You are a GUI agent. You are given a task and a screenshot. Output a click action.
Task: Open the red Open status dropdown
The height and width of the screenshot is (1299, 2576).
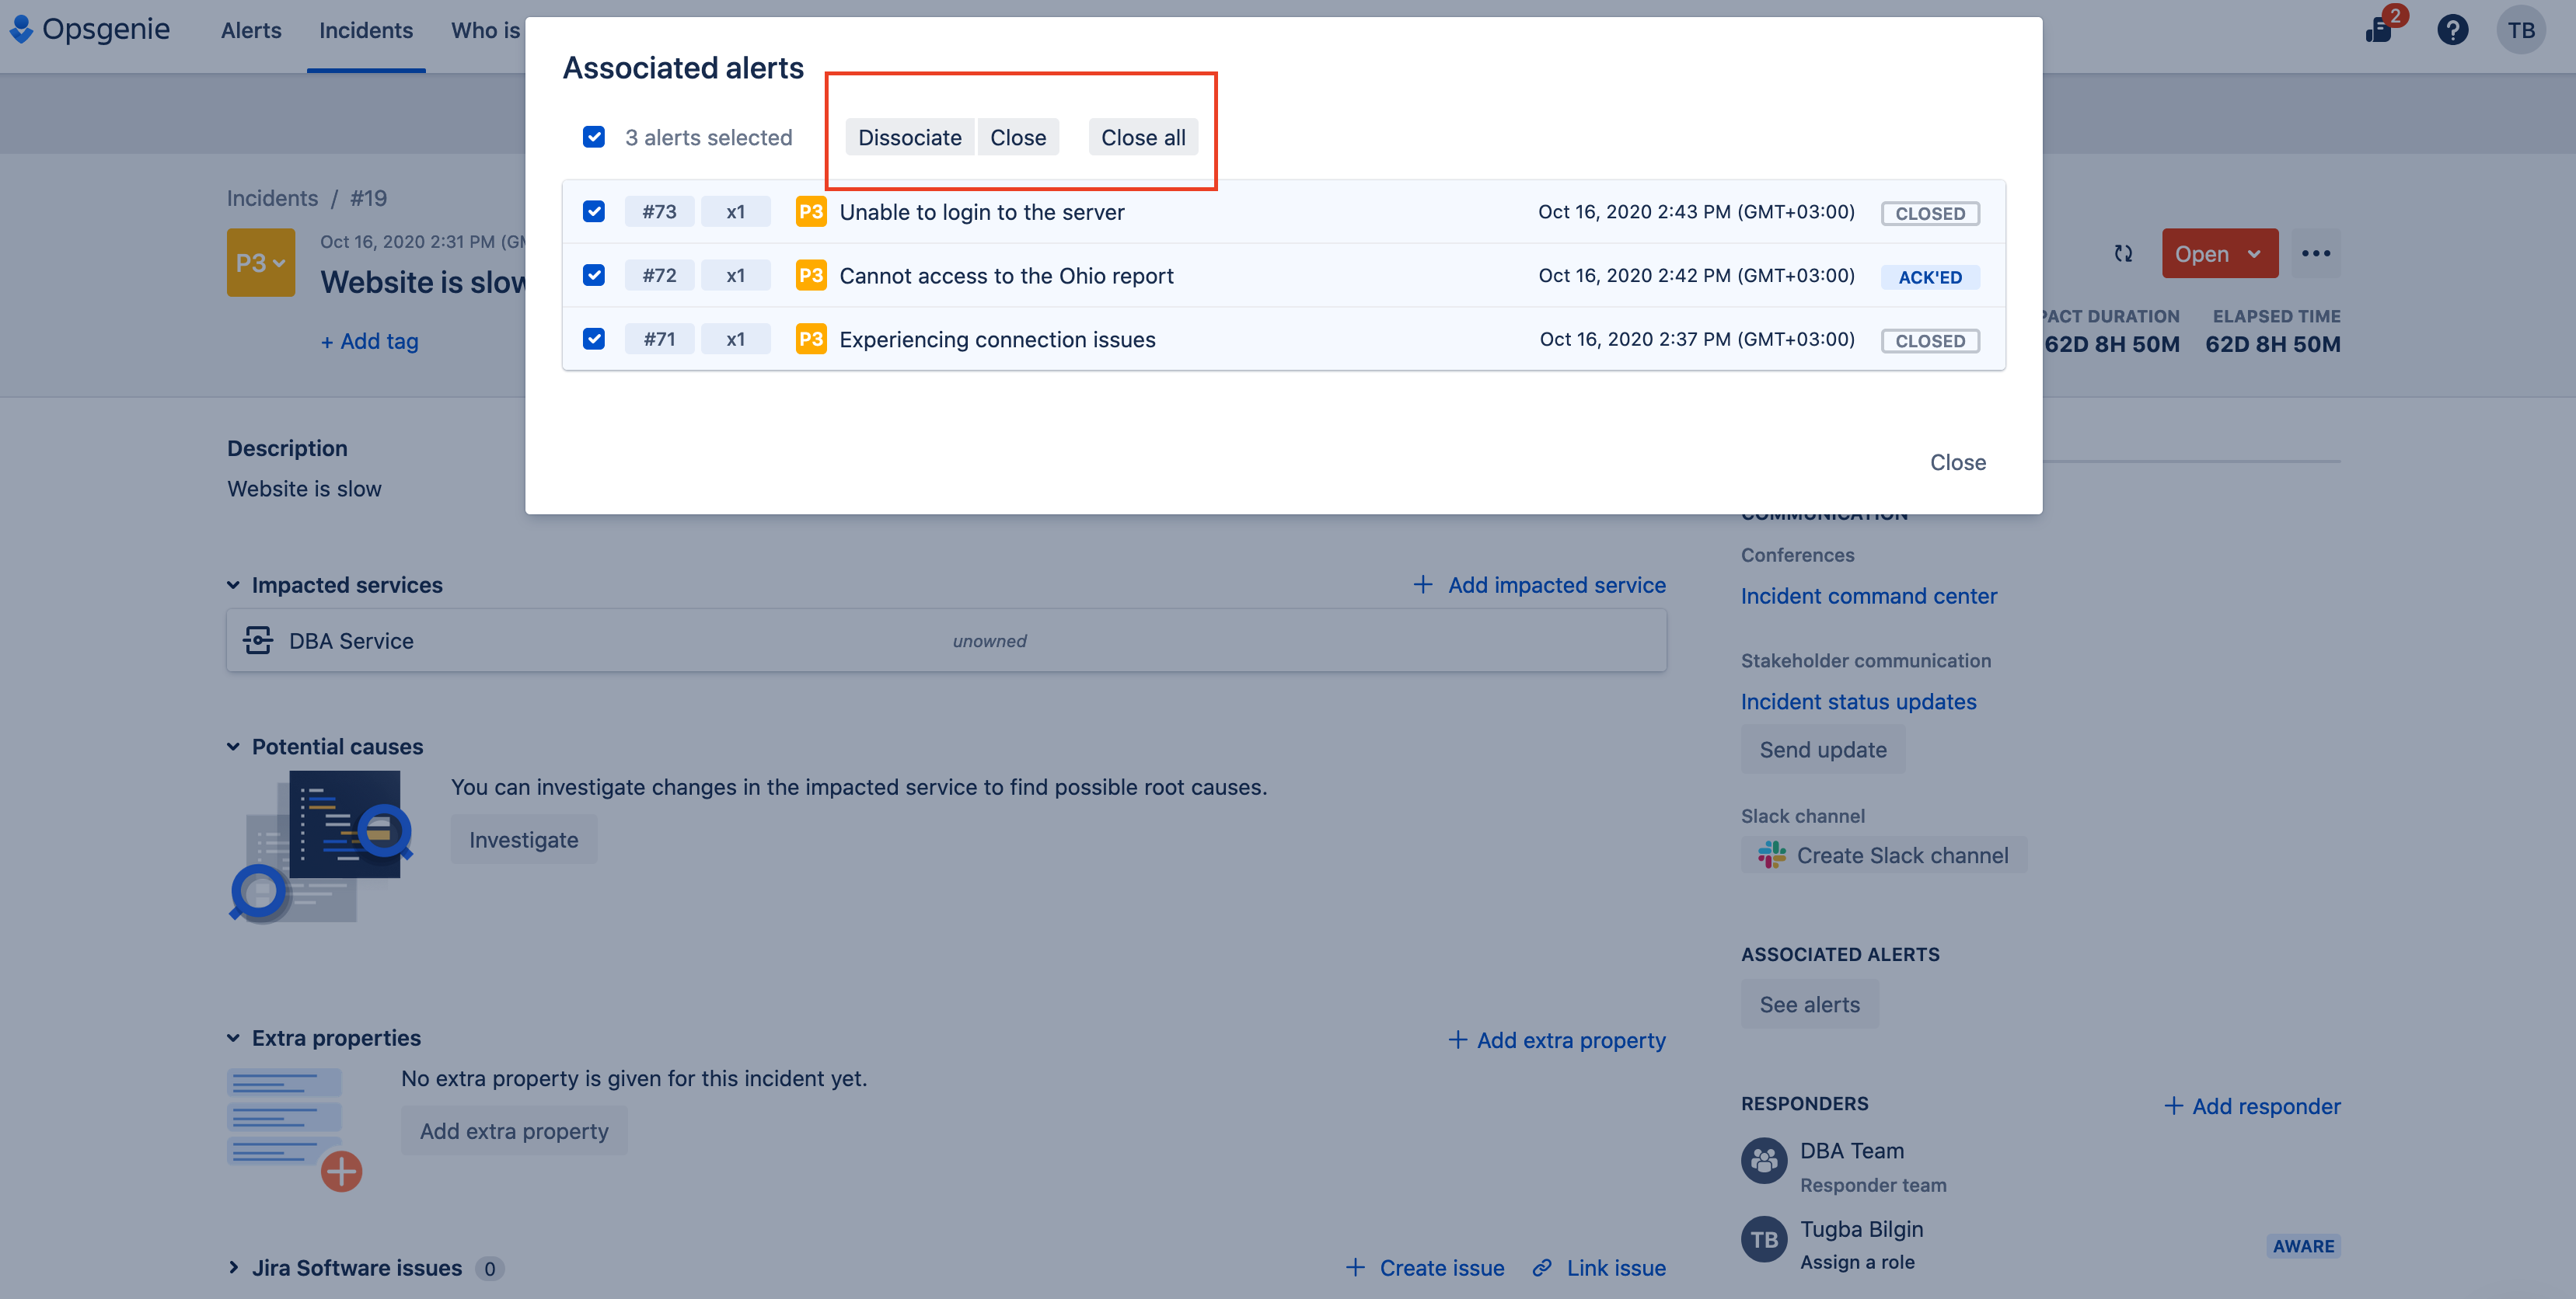[2219, 254]
